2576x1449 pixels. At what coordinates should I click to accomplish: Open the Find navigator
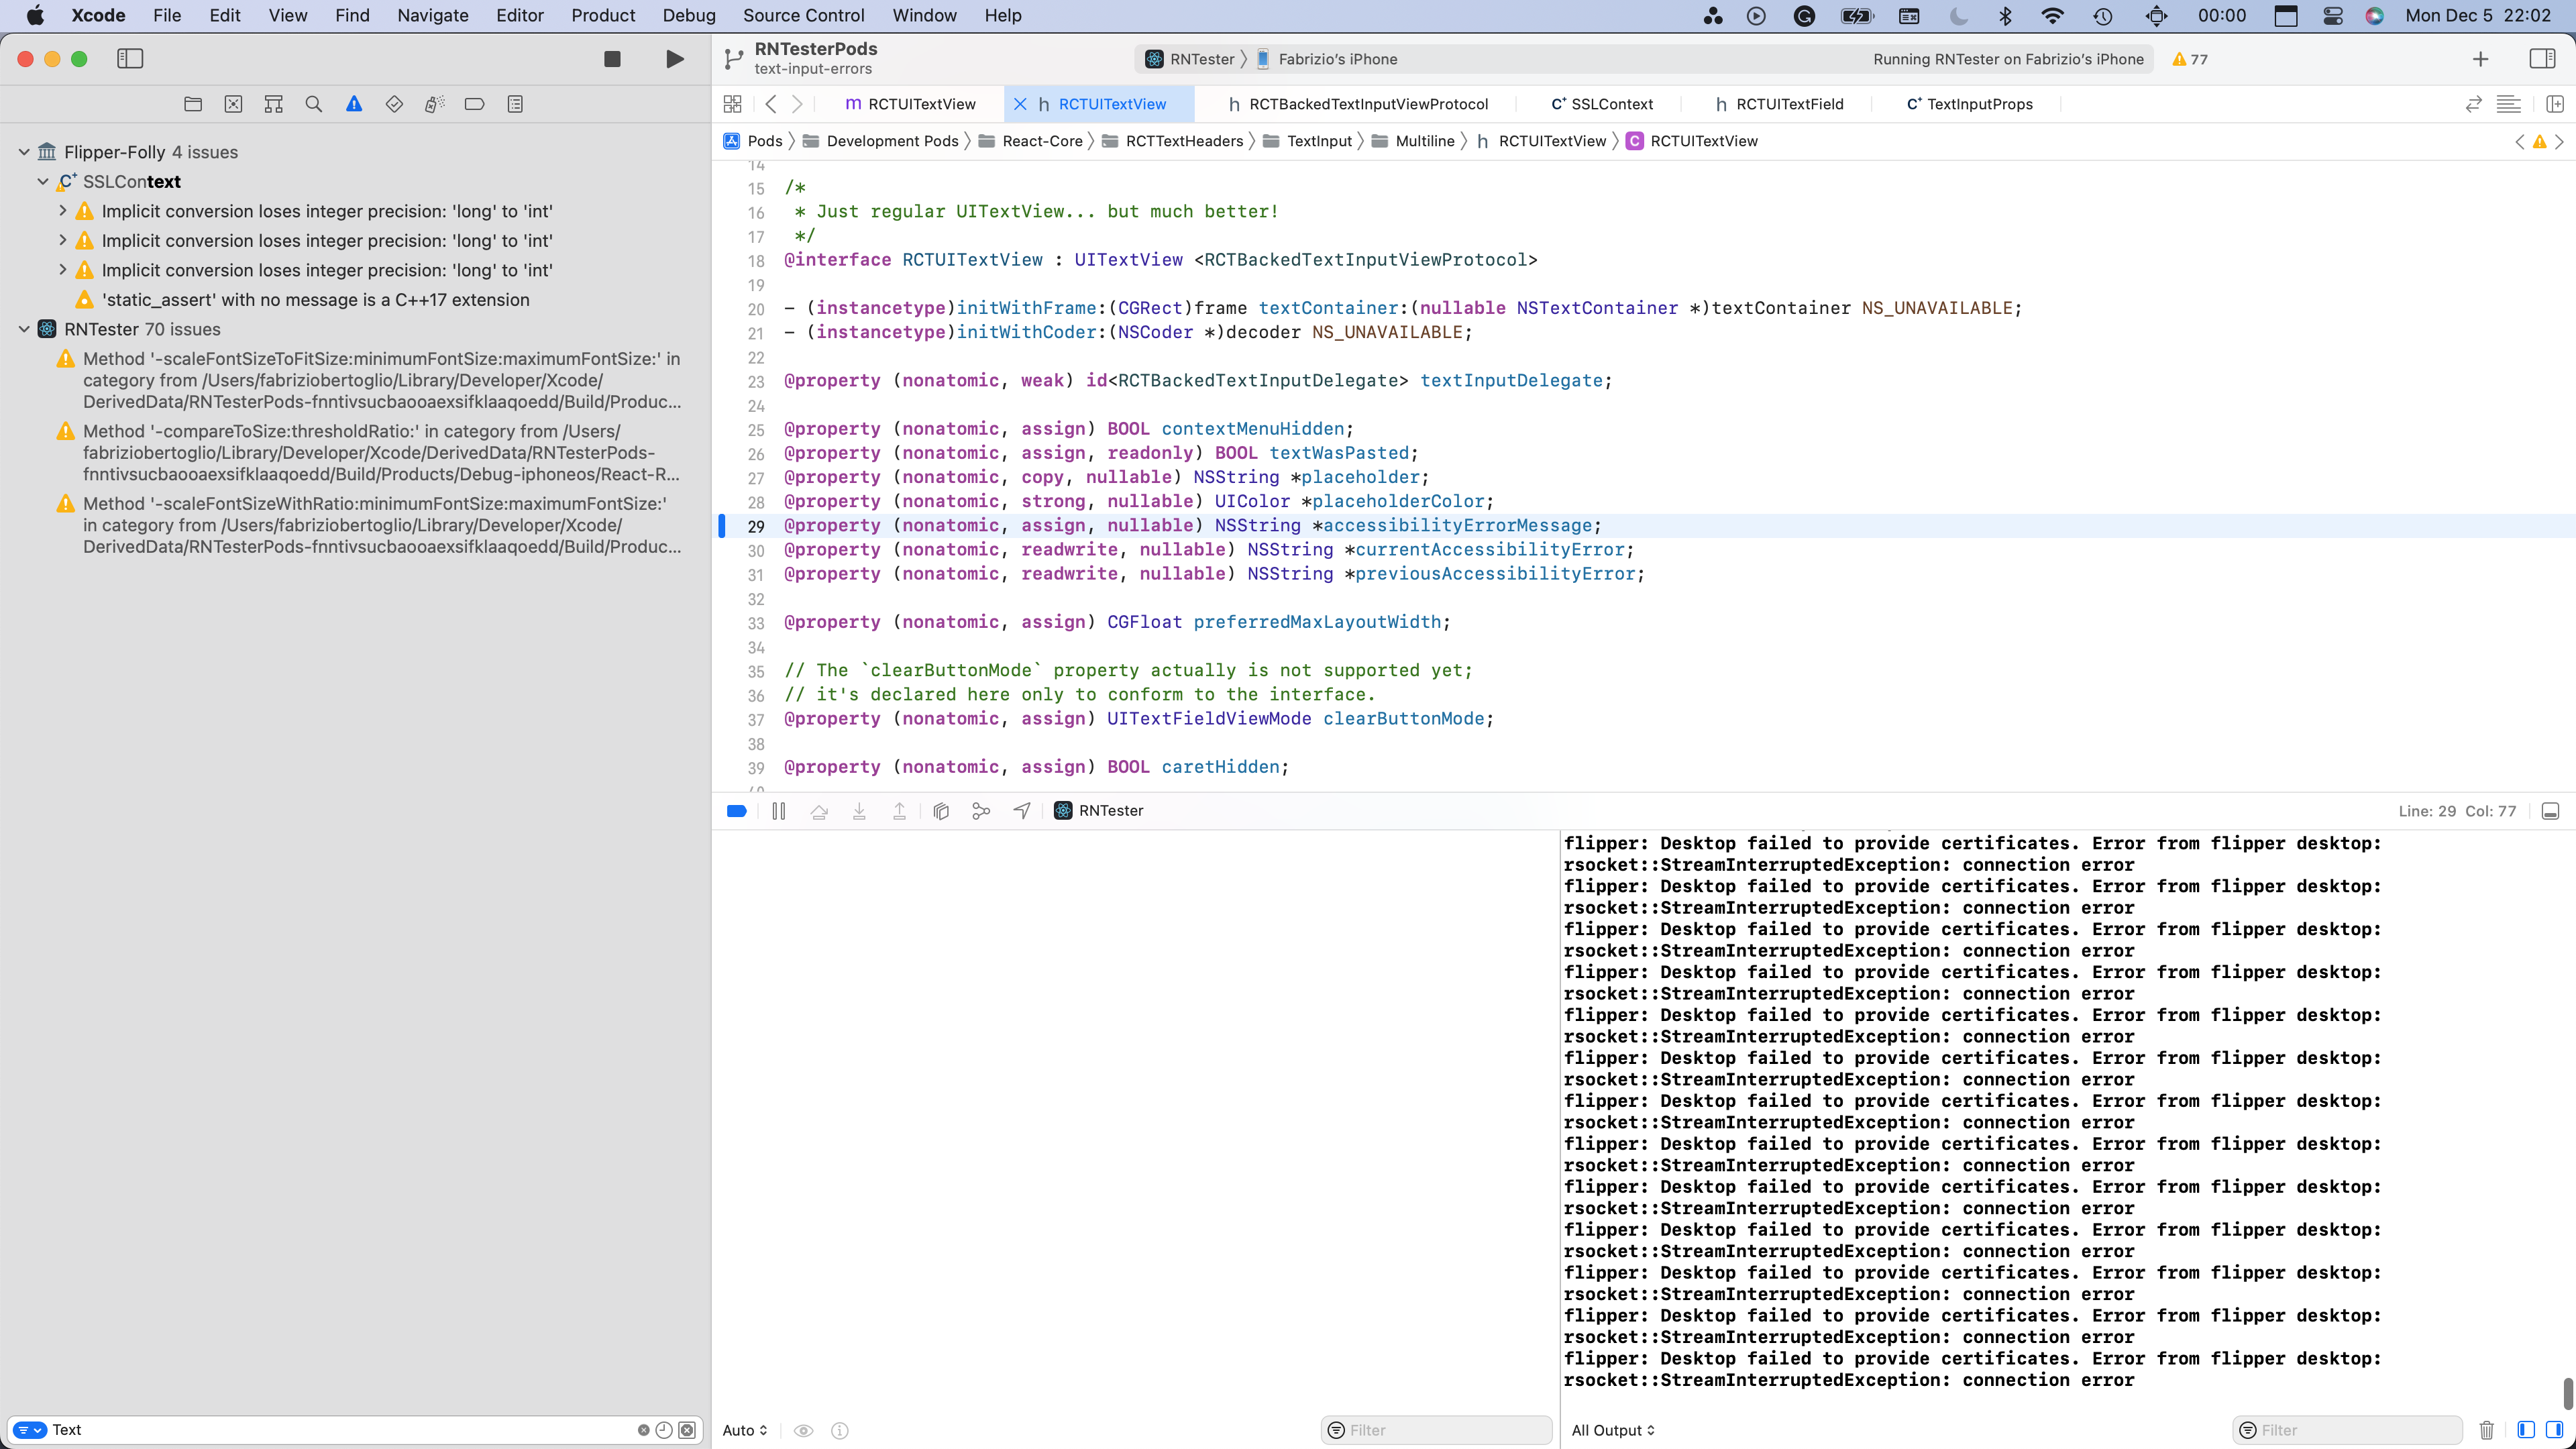point(313,104)
